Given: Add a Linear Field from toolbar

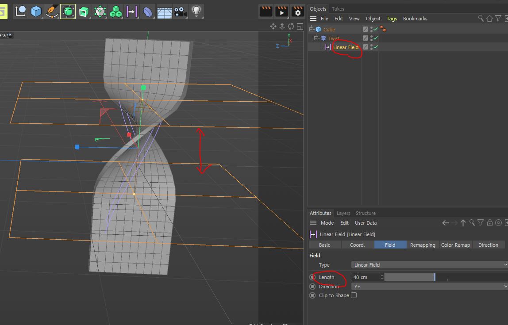Looking at the screenshot, I should [x=132, y=11].
